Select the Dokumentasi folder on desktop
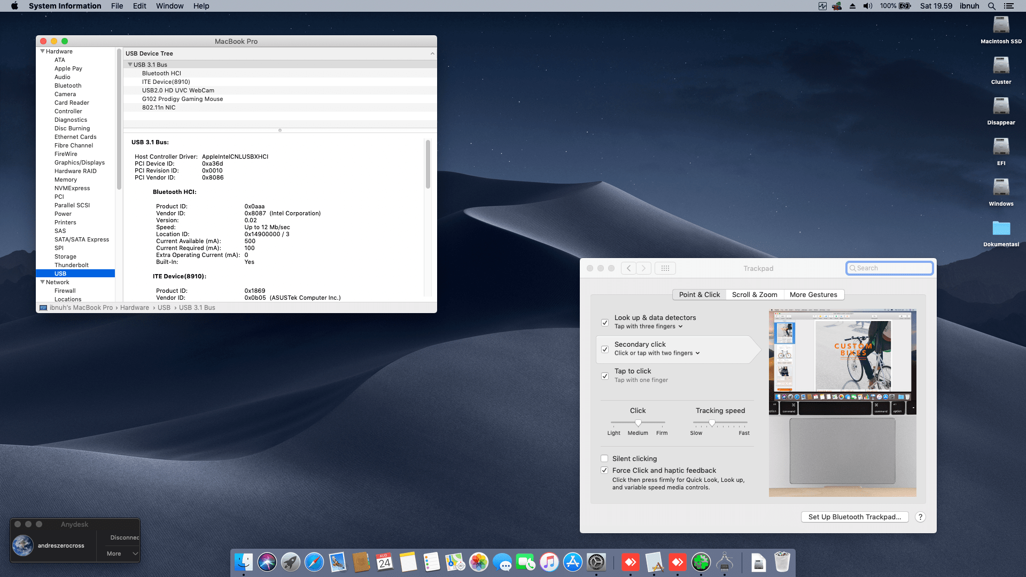The image size is (1026, 577). 1001,233
